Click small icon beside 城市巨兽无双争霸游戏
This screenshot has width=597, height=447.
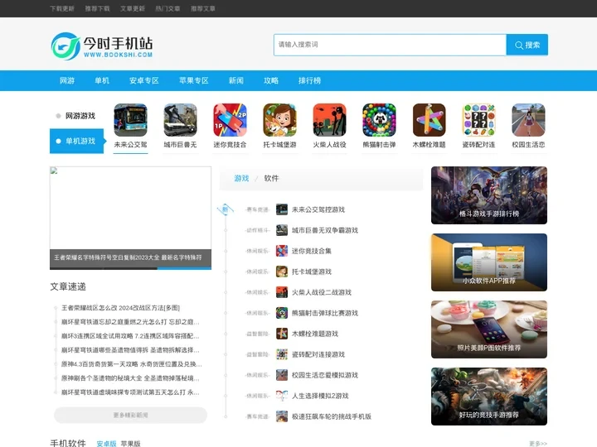point(282,230)
